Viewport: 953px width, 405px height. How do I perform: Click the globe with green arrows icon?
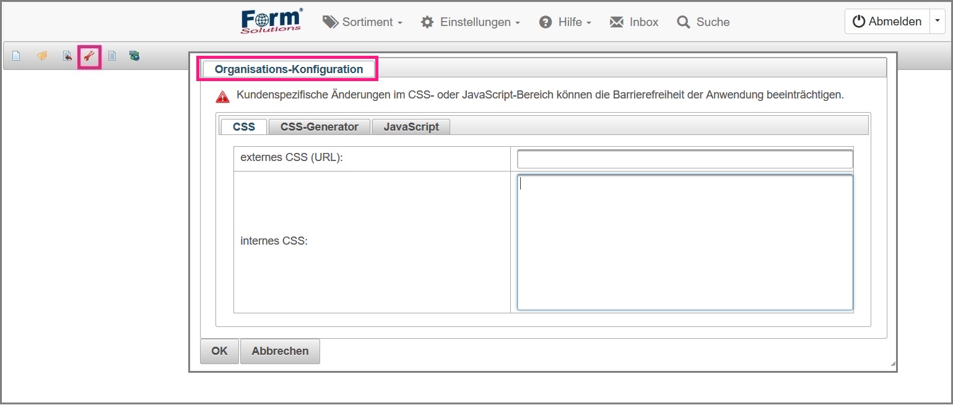[x=134, y=56]
